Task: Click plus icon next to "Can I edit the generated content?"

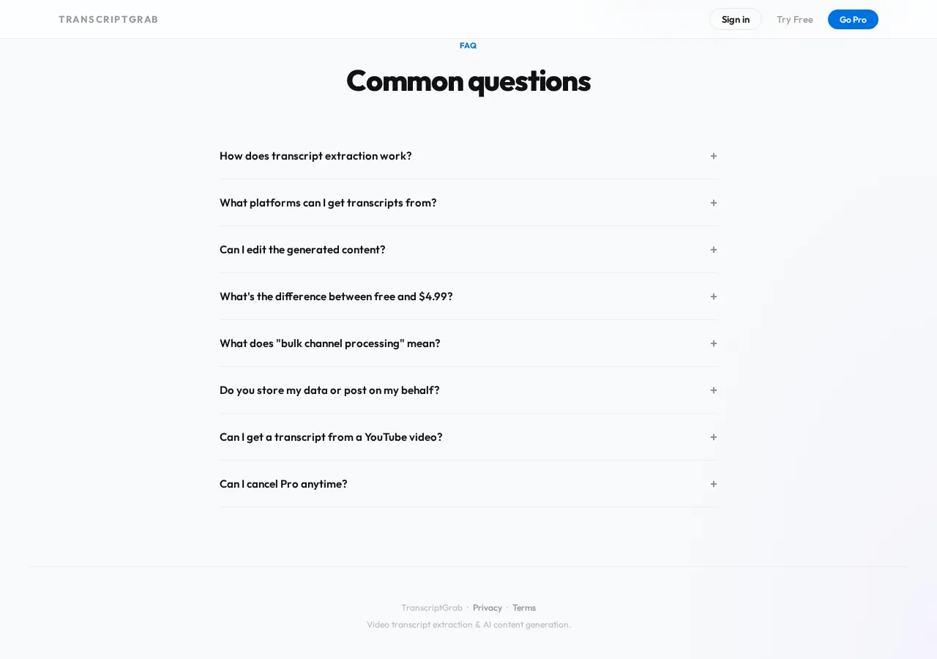Action: pyautogui.click(x=713, y=250)
